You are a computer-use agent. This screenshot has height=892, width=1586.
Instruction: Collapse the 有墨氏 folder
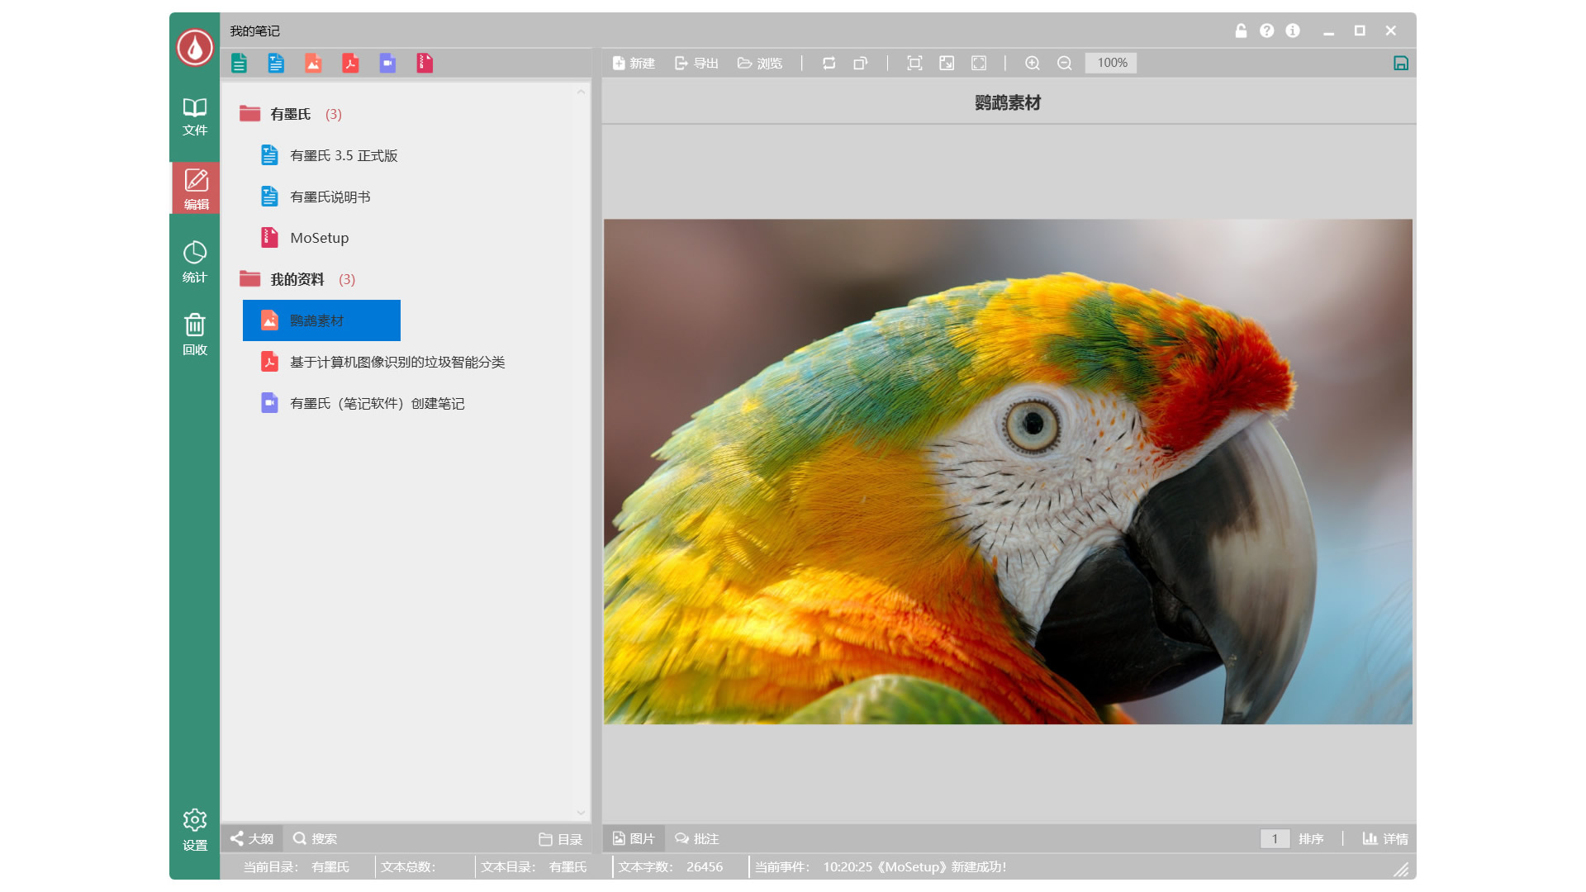point(291,114)
